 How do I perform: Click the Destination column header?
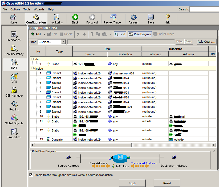point(125,54)
